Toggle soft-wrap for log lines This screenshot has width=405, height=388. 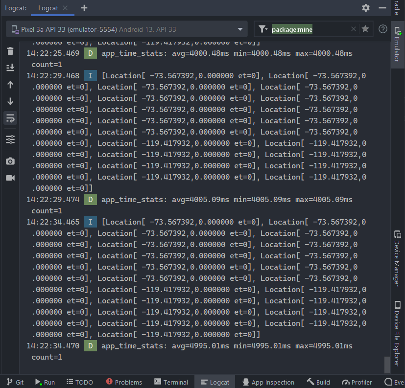coord(10,118)
